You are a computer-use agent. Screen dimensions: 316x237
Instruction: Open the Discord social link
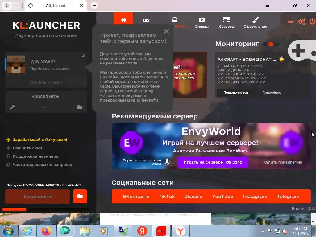pyautogui.click(x=193, y=197)
